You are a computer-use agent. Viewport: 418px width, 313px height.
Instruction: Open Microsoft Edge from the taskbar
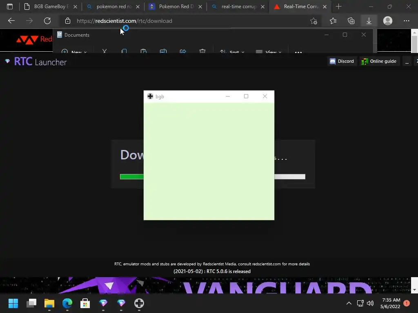(x=67, y=303)
